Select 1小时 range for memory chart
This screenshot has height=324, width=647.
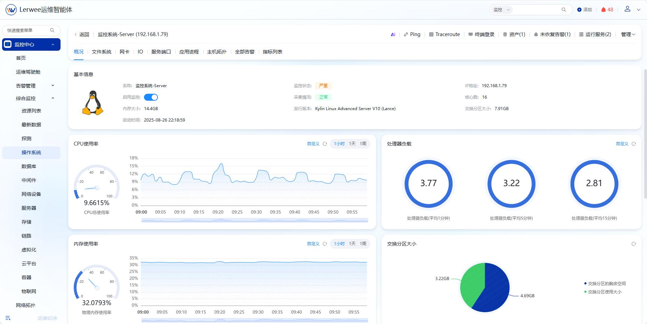(x=339, y=244)
